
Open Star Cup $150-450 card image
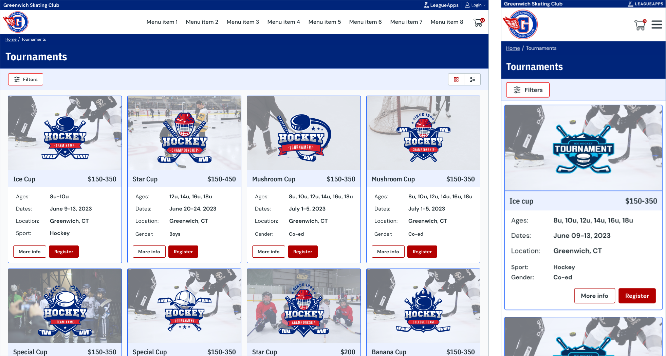tap(184, 133)
